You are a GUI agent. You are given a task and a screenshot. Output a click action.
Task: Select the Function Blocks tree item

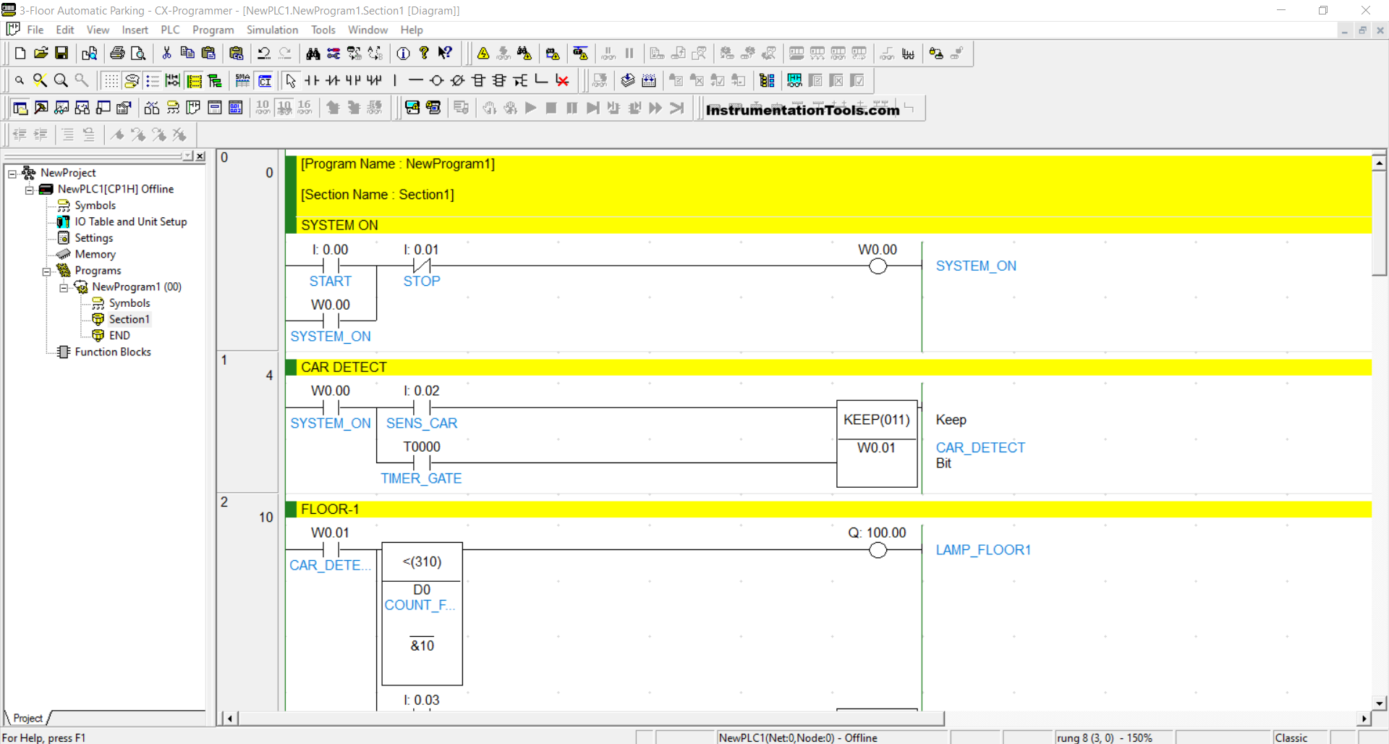click(113, 352)
